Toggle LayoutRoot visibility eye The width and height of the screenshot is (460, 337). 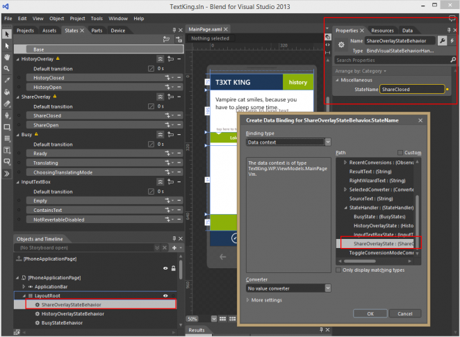coord(165,295)
